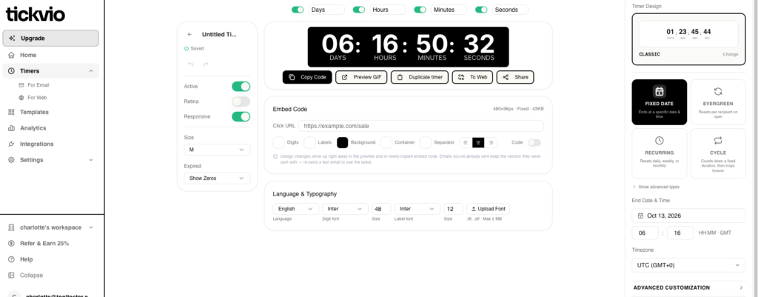Viewport: 758px width, 297px height.
Task: Expand Advanced Customization section
Action: [688, 288]
